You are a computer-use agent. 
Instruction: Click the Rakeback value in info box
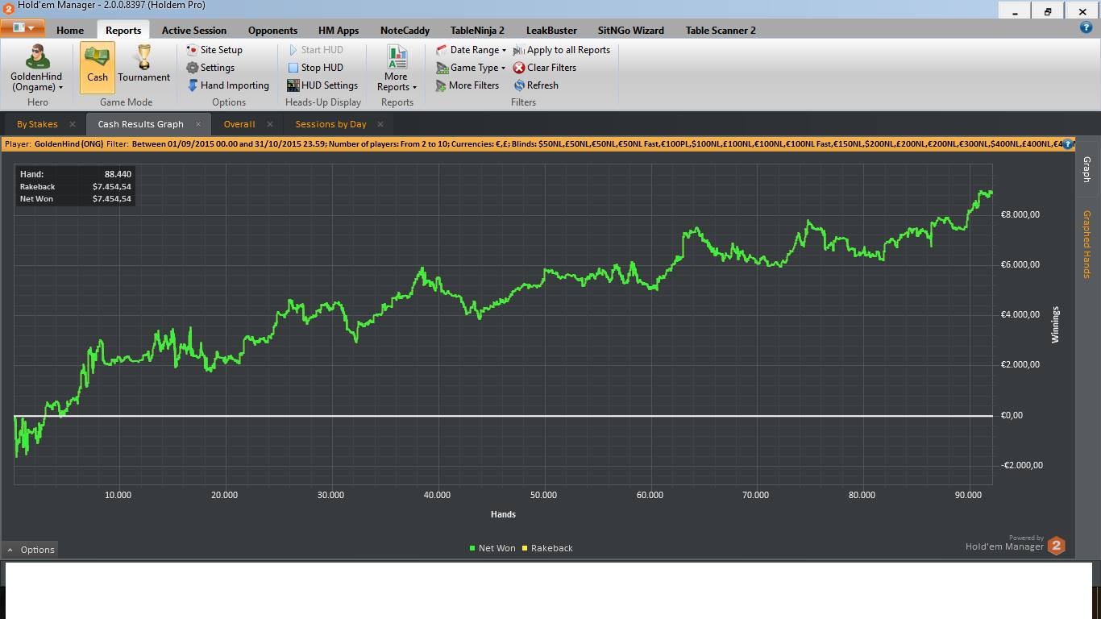(112, 187)
